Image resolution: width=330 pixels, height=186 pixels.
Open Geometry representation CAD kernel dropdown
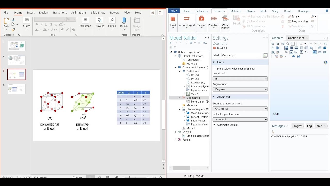(x=240, y=109)
